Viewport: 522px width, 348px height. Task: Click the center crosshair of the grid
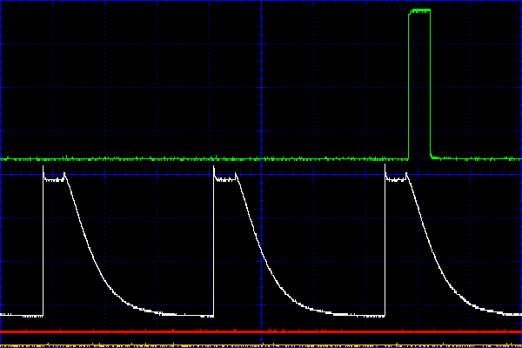coord(261,174)
